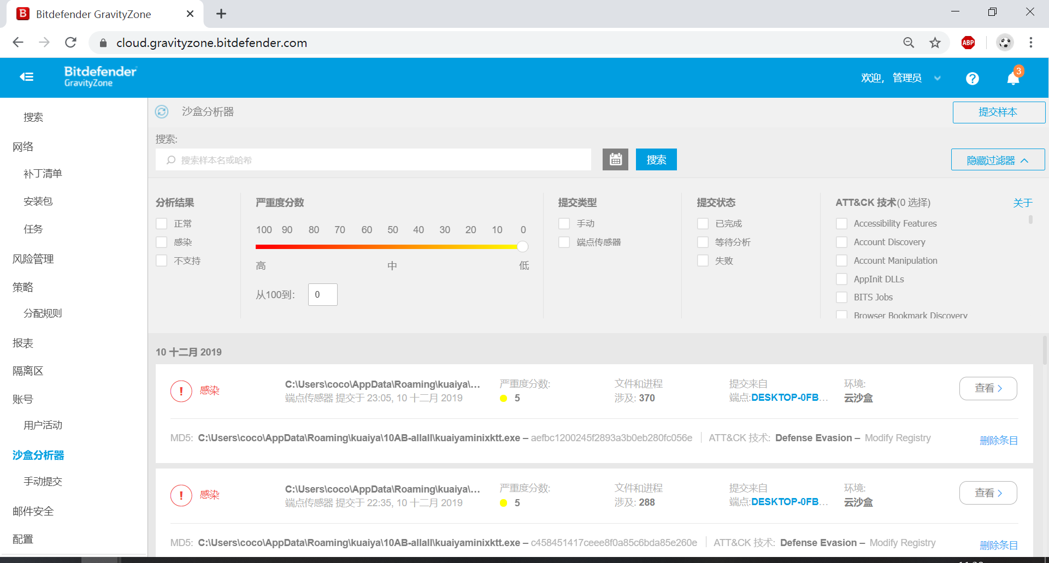Open the 补丁清单 sidebar item
1049x563 pixels.
[43, 174]
